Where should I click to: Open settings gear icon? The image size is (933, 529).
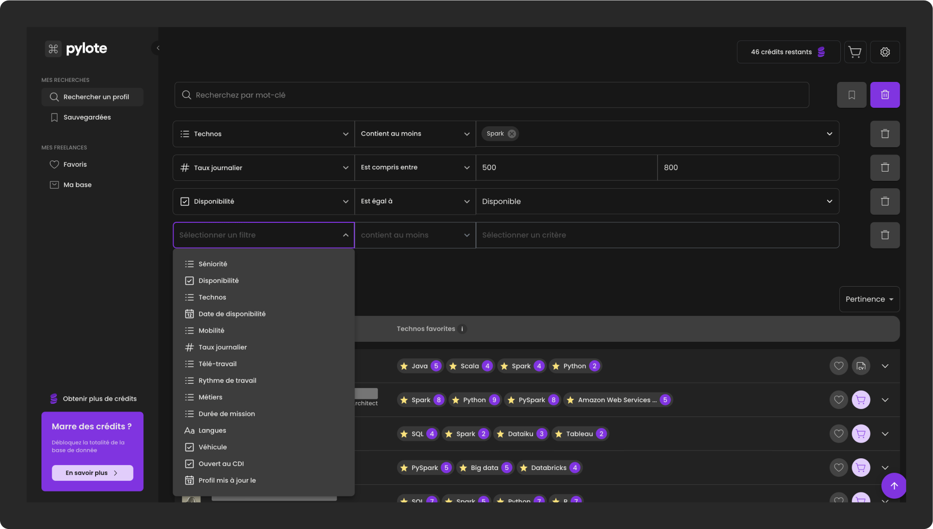(885, 52)
